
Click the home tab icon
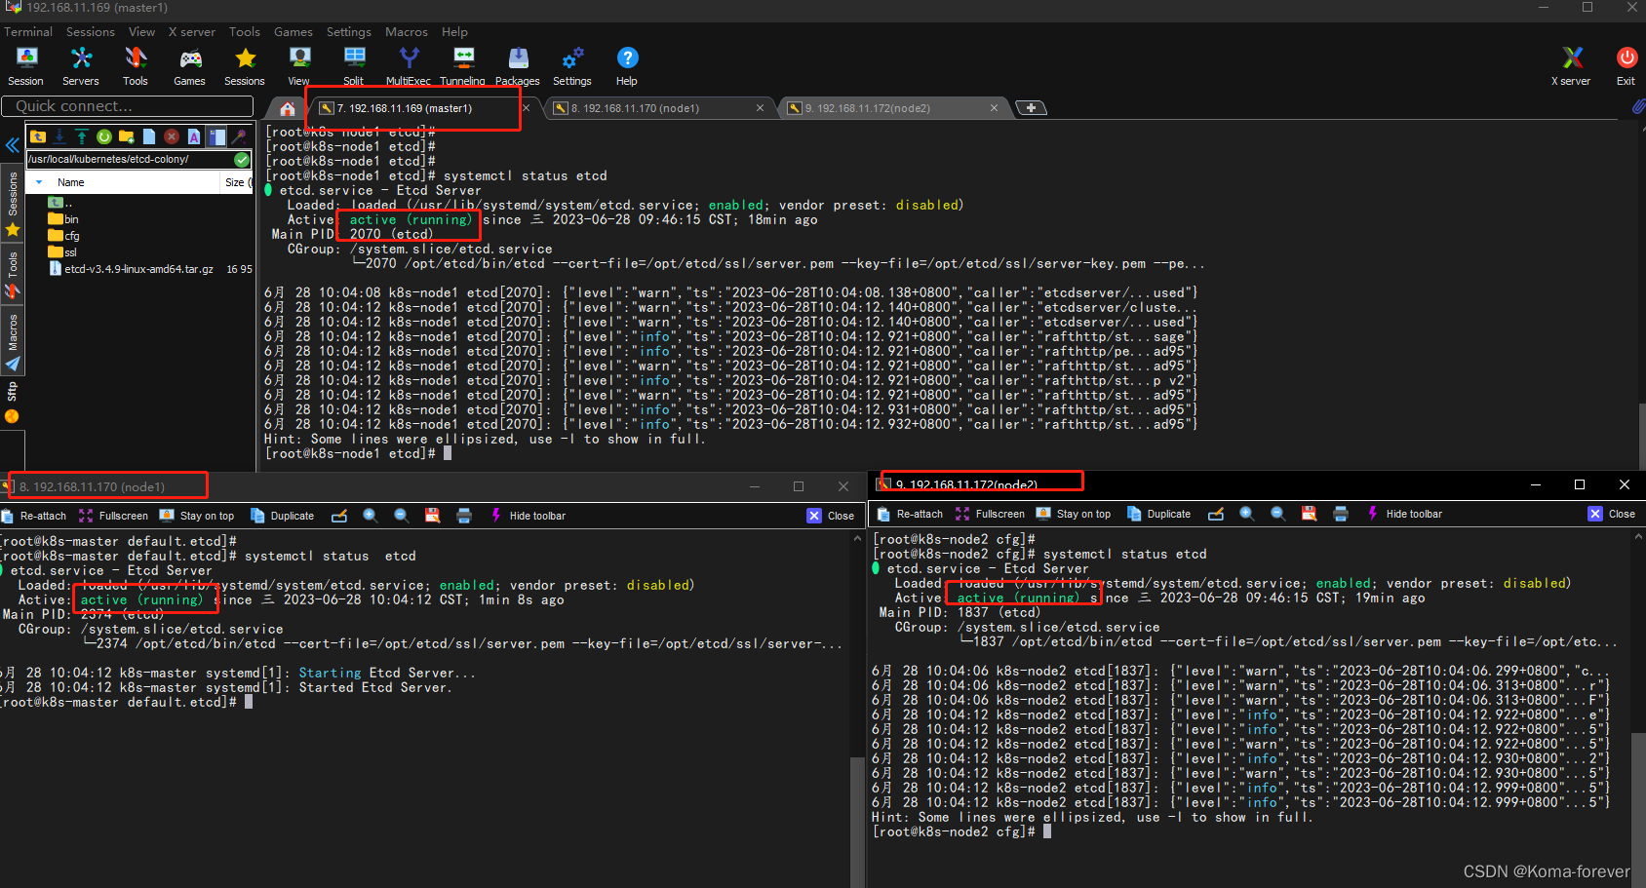coord(288,108)
